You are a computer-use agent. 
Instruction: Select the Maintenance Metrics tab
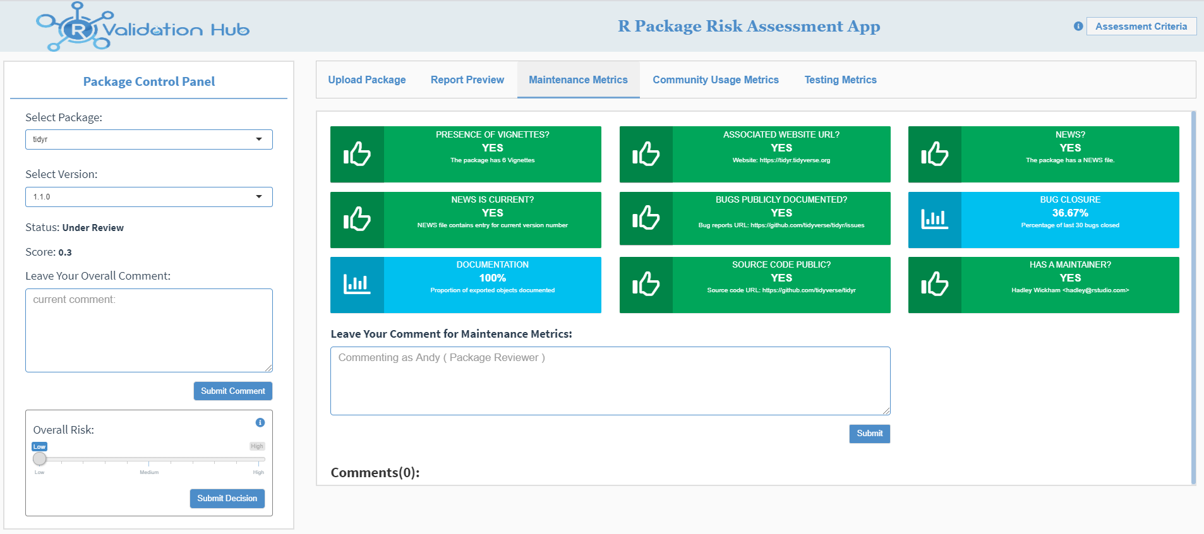(578, 80)
